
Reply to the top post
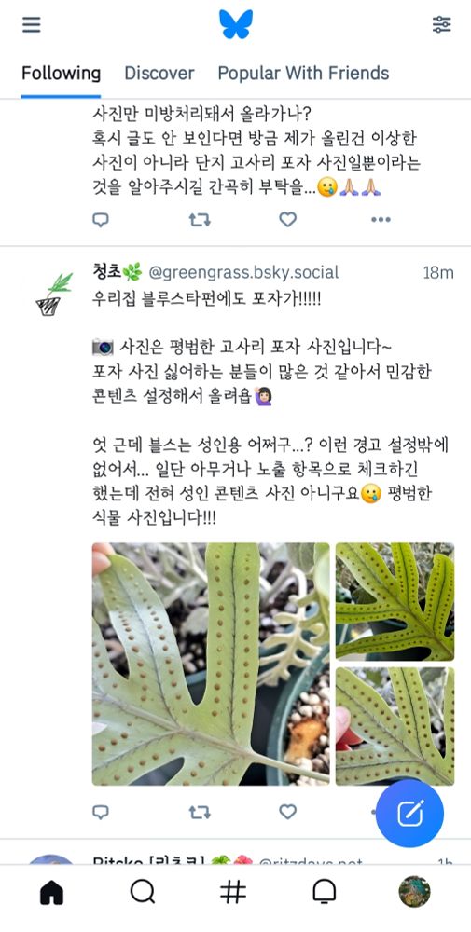[101, 220]
